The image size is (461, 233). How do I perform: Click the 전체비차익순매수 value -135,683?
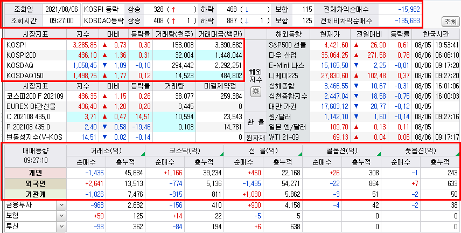tap(407, 21)
